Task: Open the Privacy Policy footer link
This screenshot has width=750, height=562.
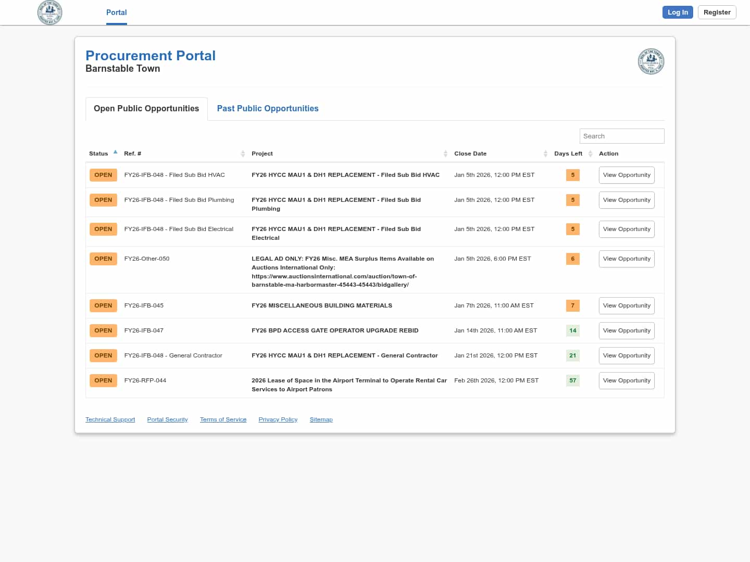Action: click(278, 419)
